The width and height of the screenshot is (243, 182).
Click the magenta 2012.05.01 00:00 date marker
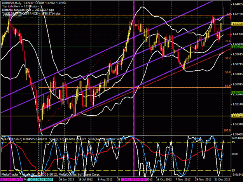pos(11,180)
